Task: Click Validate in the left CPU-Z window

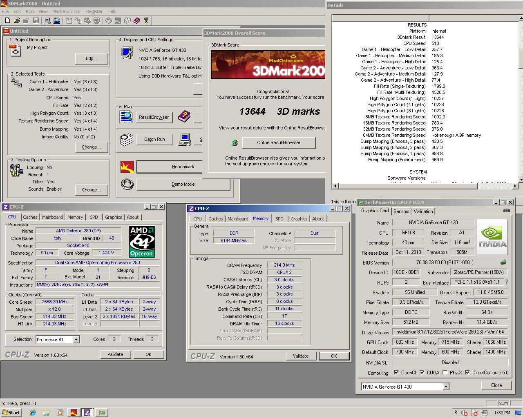Action: pyautogui.click(x=115, y=354)
